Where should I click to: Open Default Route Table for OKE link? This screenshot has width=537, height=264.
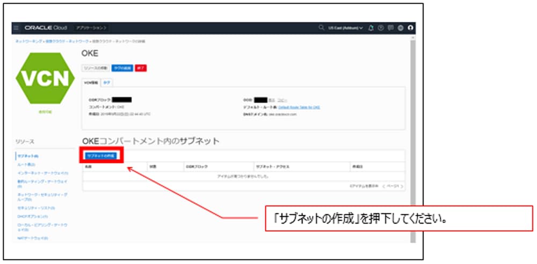pos(299,107)
